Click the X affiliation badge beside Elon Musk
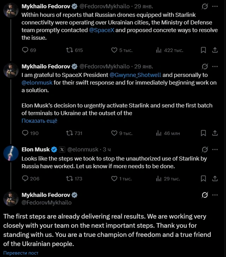The image size is (226, 257). click(61, 149)
